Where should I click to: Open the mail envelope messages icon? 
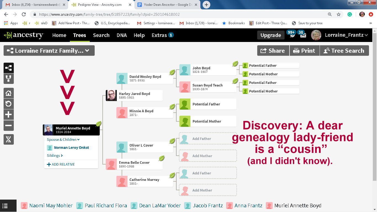pos(303,35)
